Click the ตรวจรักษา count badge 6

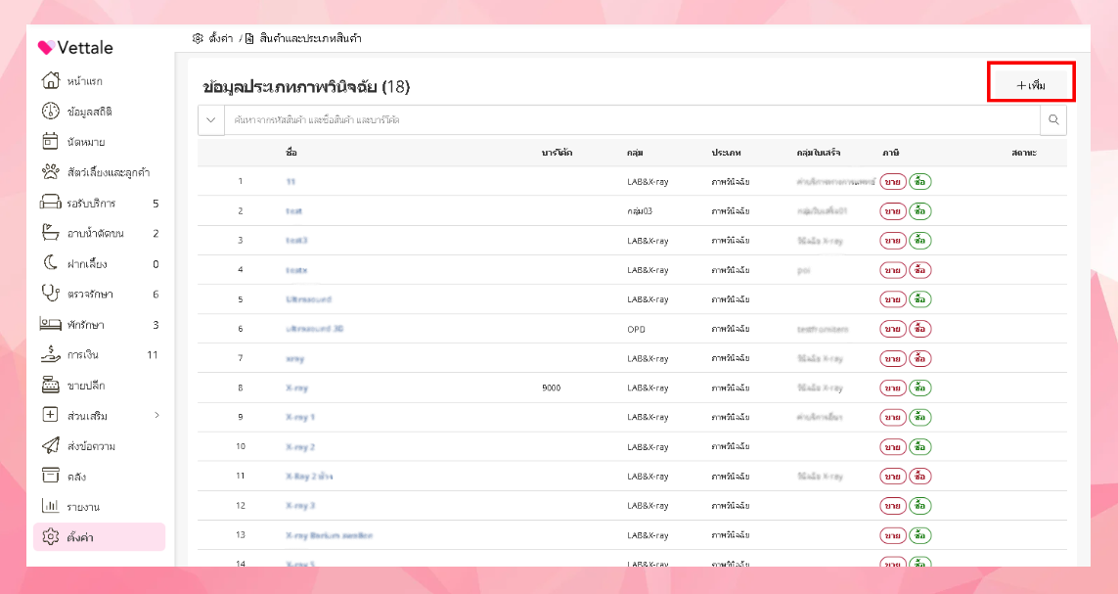pyautogui.click(x=156, y=294)
